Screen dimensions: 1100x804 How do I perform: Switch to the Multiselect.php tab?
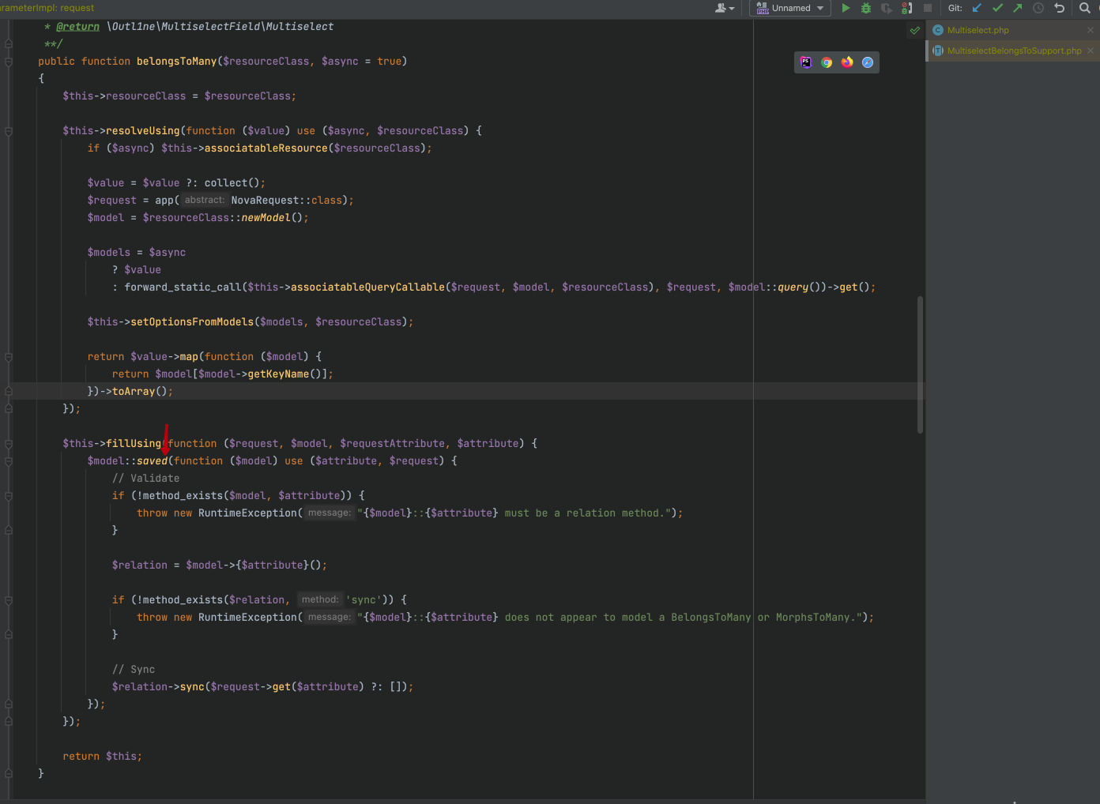(x=978, y=30)
